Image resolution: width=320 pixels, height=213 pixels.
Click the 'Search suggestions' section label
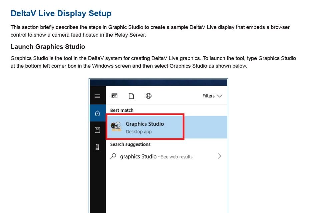pos(130,144)
